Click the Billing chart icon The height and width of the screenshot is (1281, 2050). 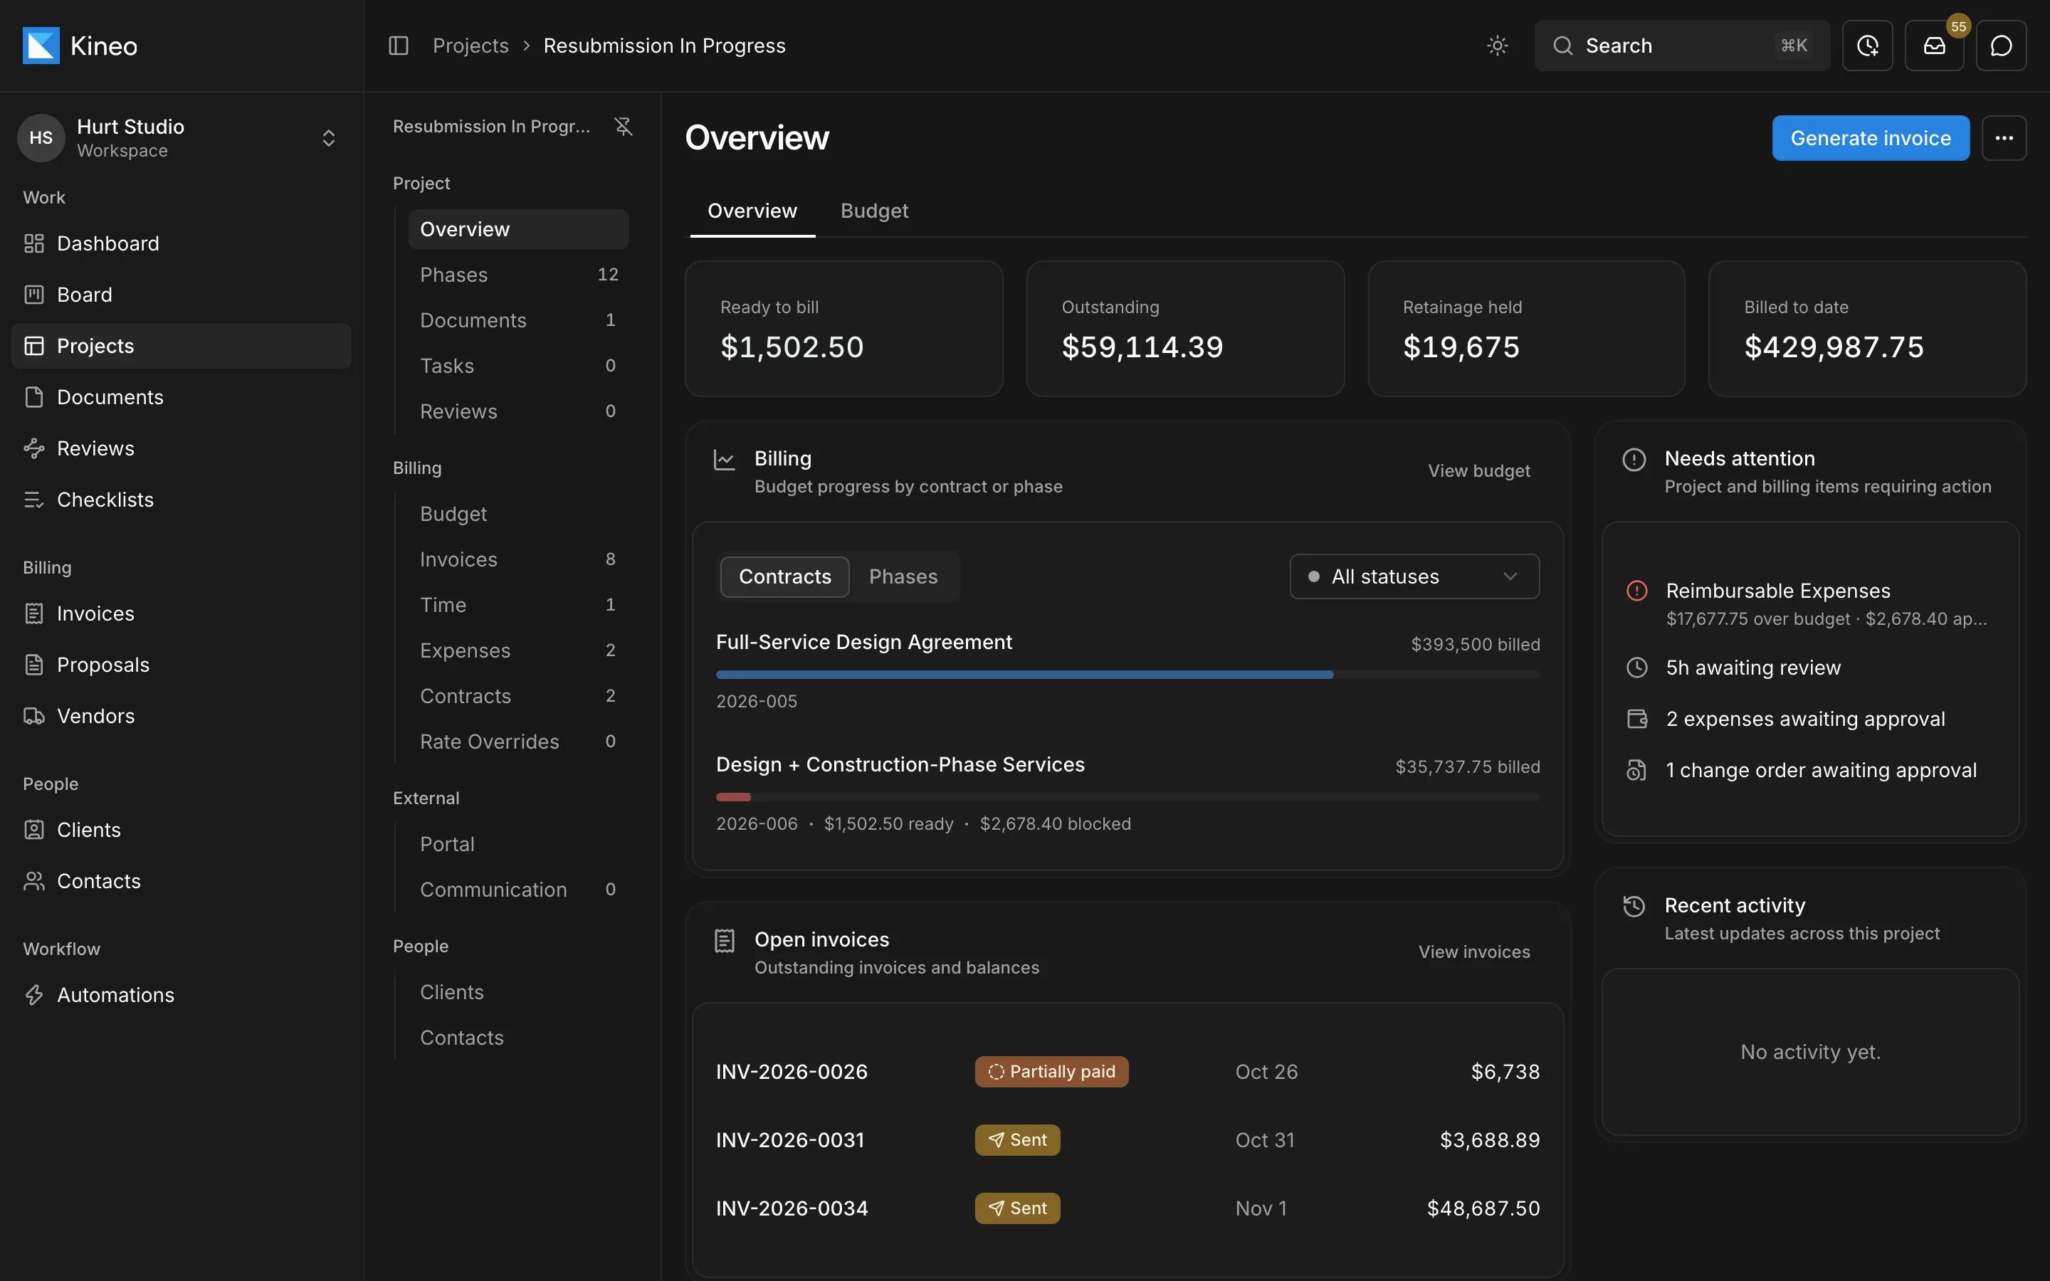coord(725,459)
